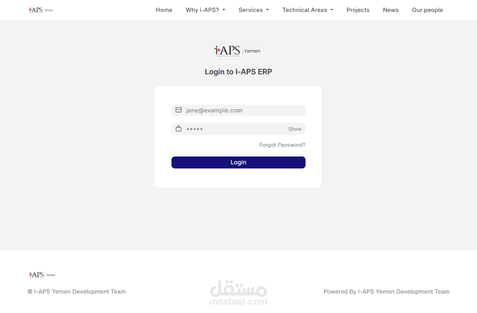The height and width of the screenshot is (313, 477).
Task: Click 'Powered By I-APS Yemen Development Team' text
Action: [x=387, y=292]
